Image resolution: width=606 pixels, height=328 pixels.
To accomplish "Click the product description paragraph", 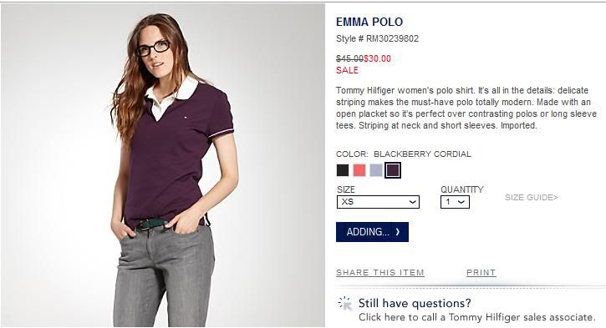I will [466, 108].
